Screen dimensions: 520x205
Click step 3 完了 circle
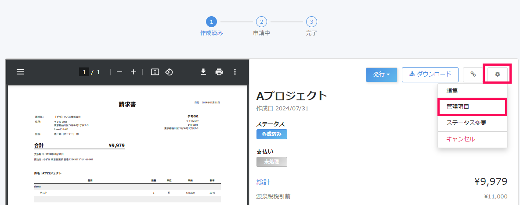311,22
